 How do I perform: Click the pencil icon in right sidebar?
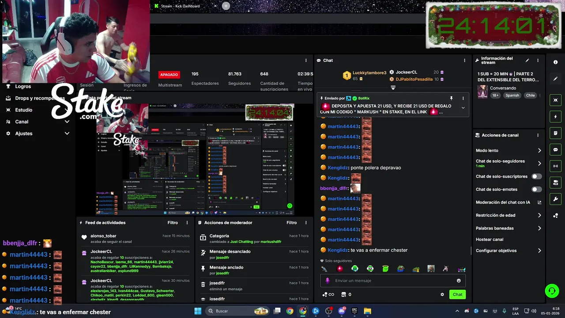[555, 79]
